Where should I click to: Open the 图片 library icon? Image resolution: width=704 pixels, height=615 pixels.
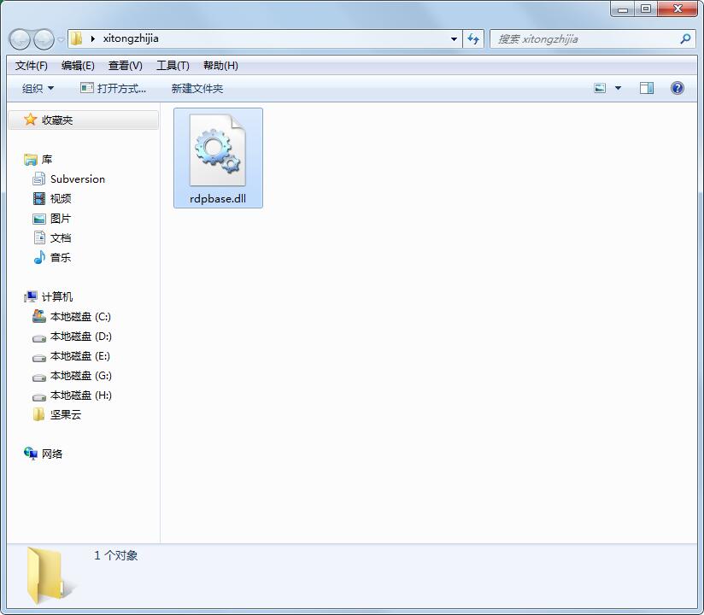(x=40, y=218)
